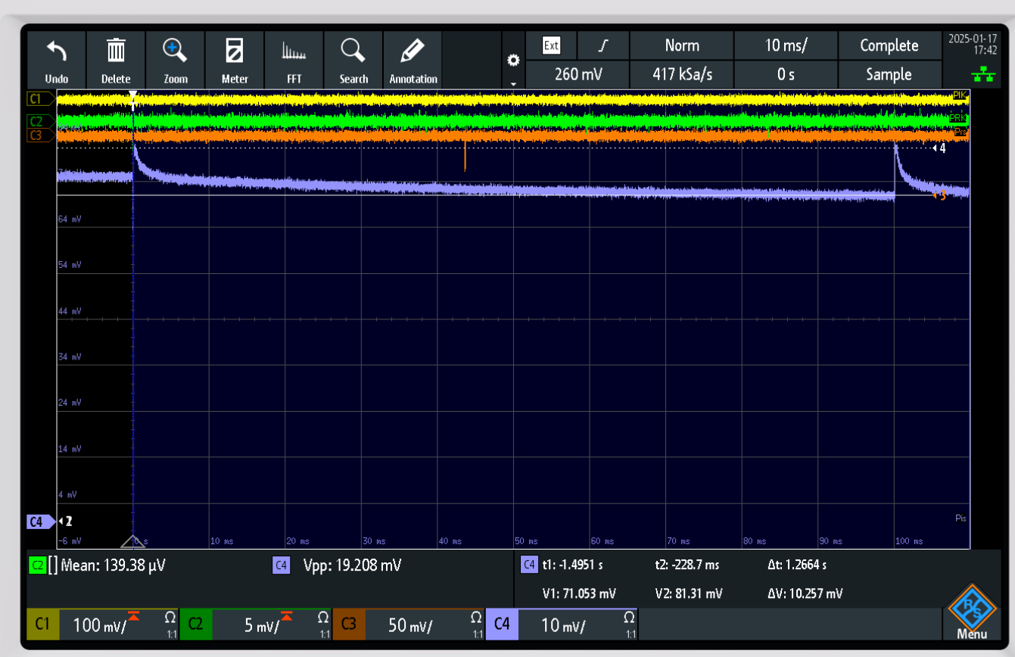This screenshot has height=657, width=1015.
Task: Open the 10 ms/ timebase setting
Action: [786, 45]
